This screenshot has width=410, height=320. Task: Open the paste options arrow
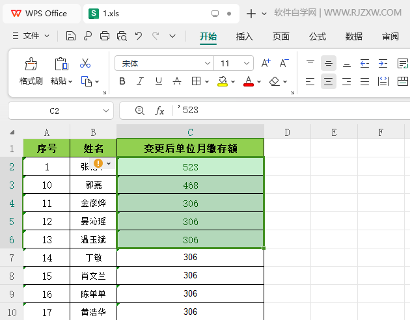tap(70, 81)
